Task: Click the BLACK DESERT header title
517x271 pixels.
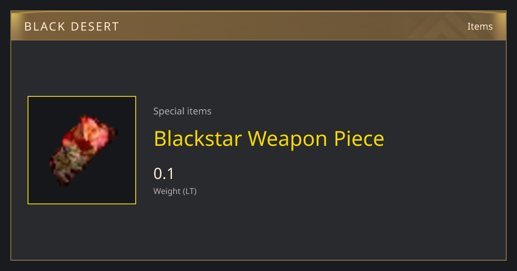Action: tap(72, 27)
